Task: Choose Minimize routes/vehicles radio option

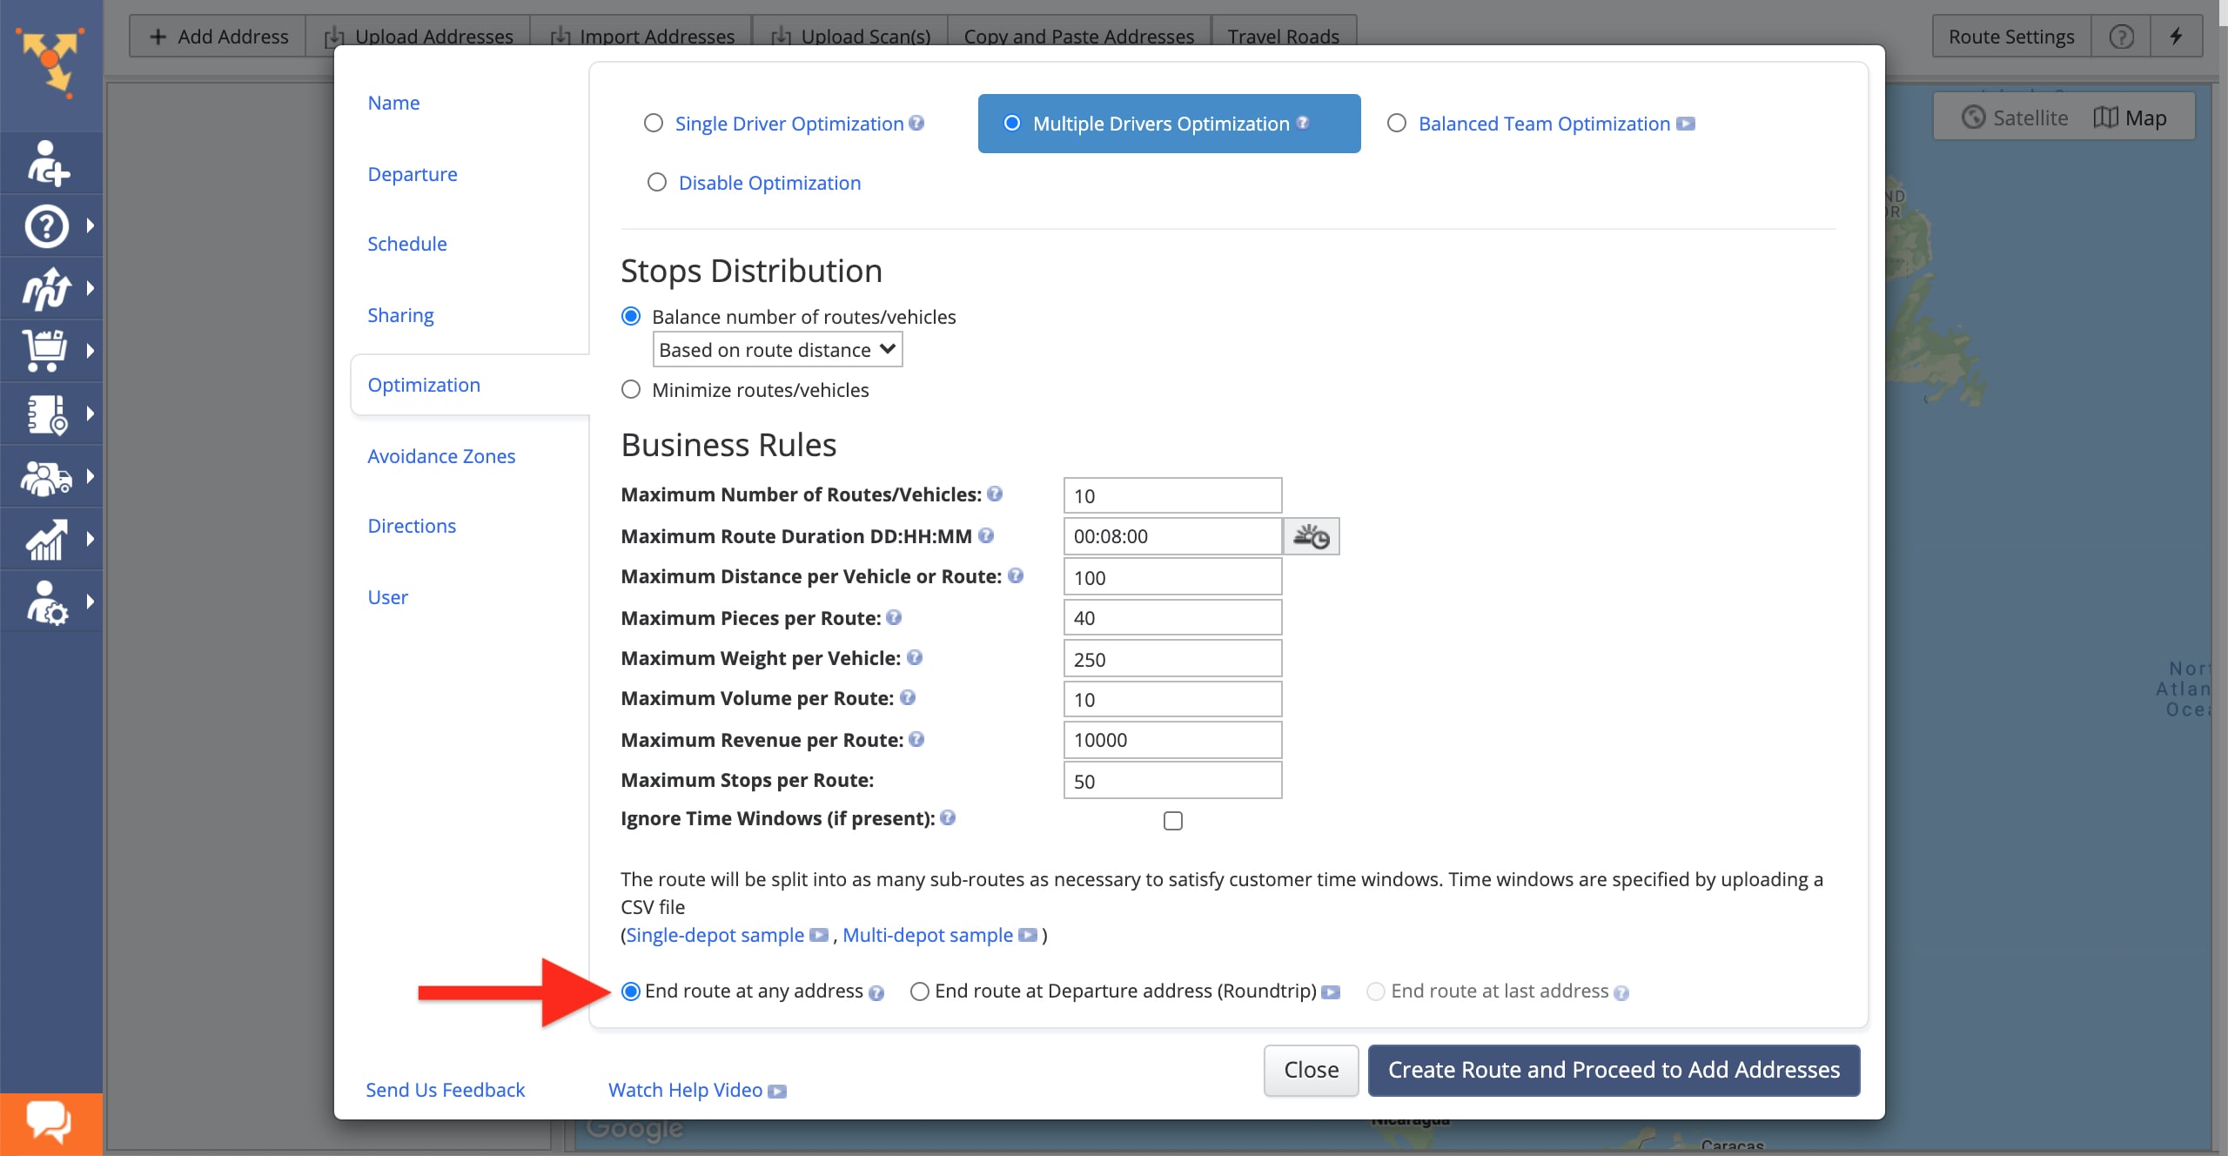Action: [x=631, y=390]
